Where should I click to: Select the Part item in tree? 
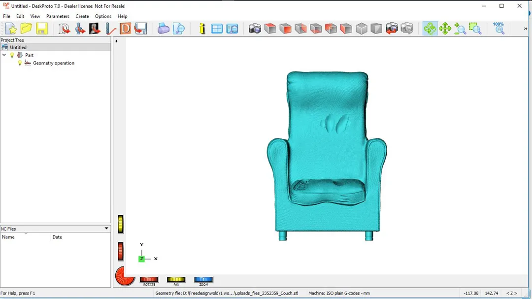(29, 55)
